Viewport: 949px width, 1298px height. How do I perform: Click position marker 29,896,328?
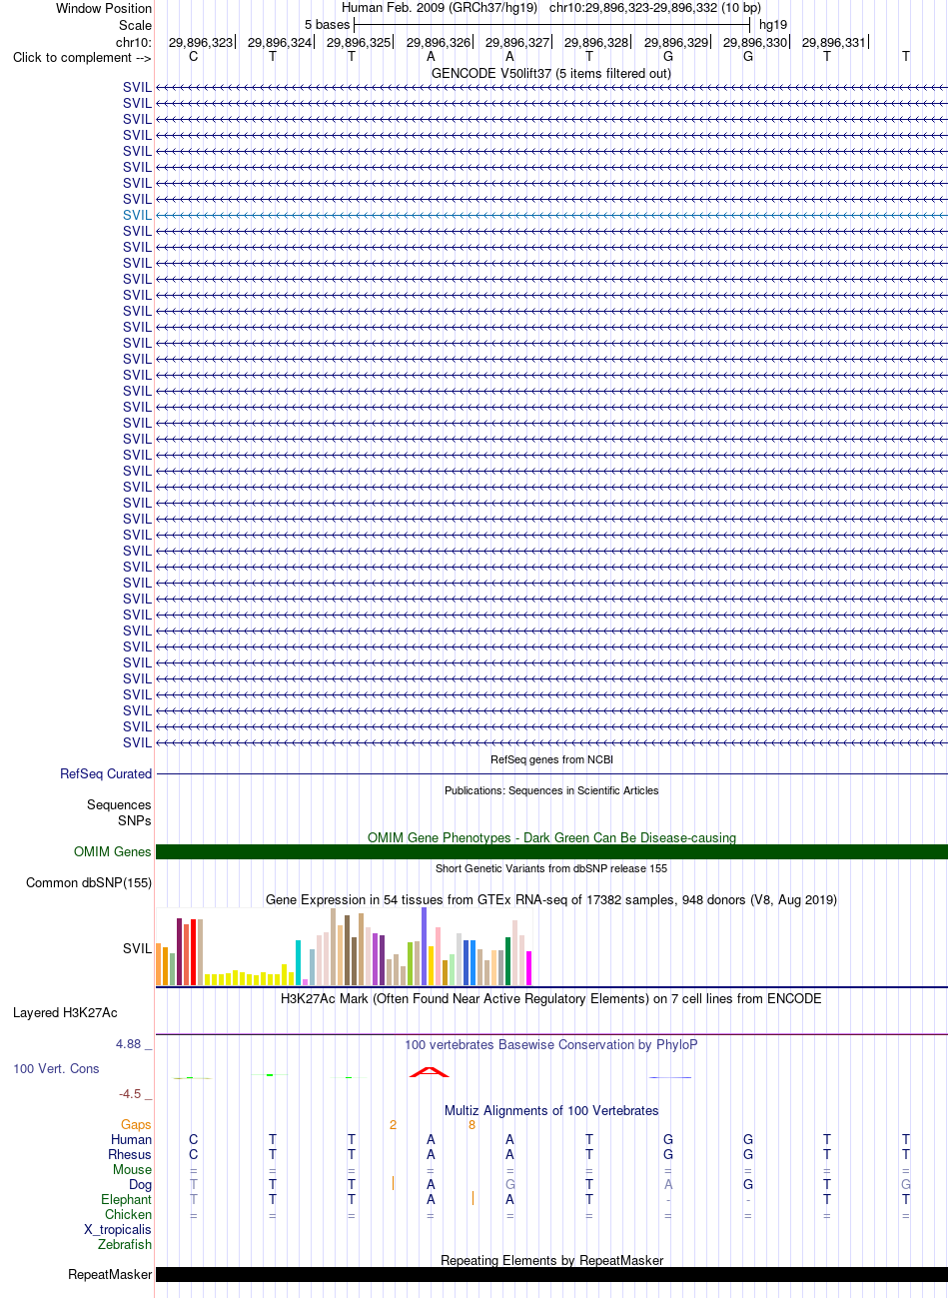click(x=596, y=42)
